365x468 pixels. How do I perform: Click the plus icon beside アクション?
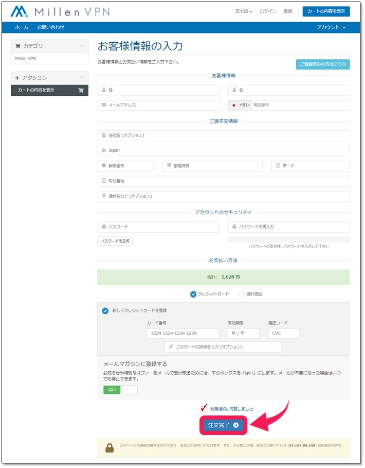tap(17, 78)
